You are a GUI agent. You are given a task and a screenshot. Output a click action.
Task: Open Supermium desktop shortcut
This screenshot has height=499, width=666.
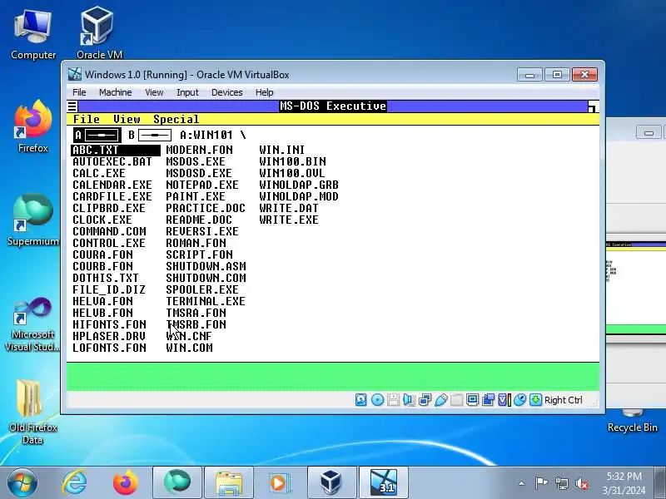point(33,220)
